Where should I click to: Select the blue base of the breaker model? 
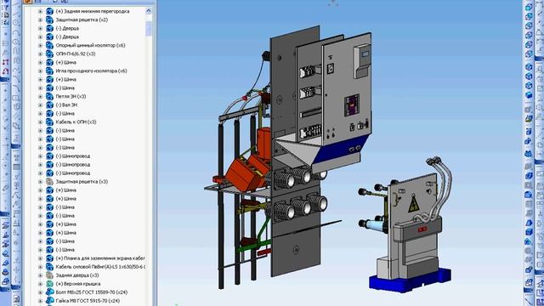coord(411,280)
